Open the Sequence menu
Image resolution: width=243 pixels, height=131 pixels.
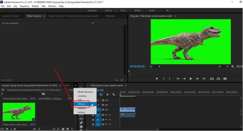pyautogui.click(x=24, y=6)
